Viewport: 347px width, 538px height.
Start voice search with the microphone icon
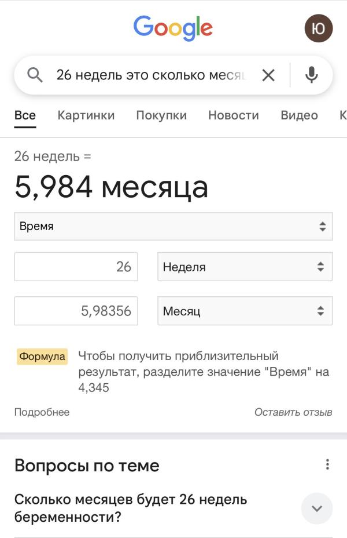(x=312, y=75)
